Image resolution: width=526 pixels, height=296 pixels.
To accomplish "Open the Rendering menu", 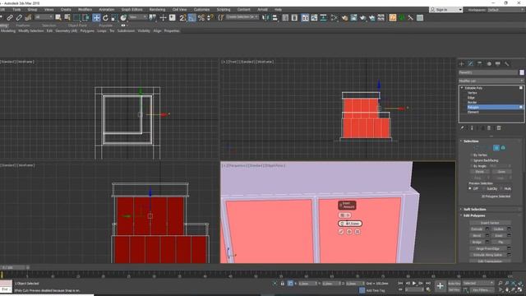I will pyautogui.click(x=157, y=9).
